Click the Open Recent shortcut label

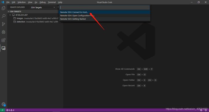pyautogui.click(x=128, y=85)
